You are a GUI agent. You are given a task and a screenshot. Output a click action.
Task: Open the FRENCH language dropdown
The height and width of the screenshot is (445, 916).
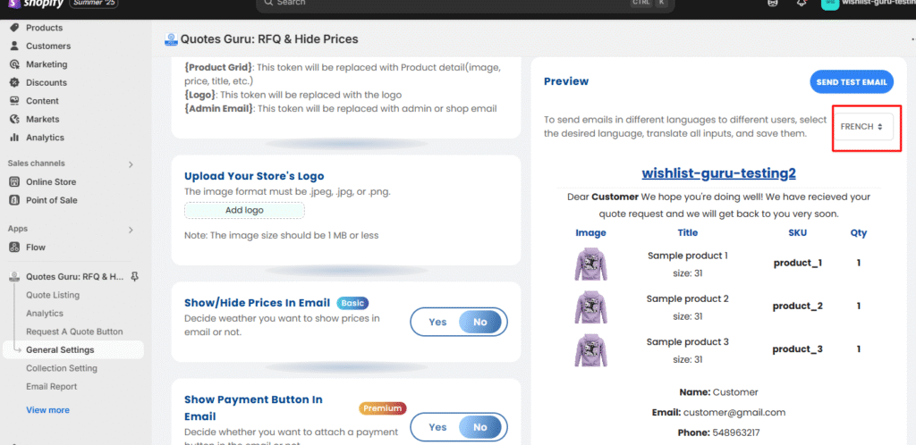pyautogui.click(x=863, y=127)
